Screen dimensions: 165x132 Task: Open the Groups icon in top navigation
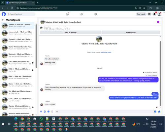(96, 14)
